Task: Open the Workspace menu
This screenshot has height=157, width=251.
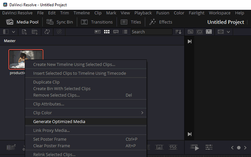Action: point(220,13)
